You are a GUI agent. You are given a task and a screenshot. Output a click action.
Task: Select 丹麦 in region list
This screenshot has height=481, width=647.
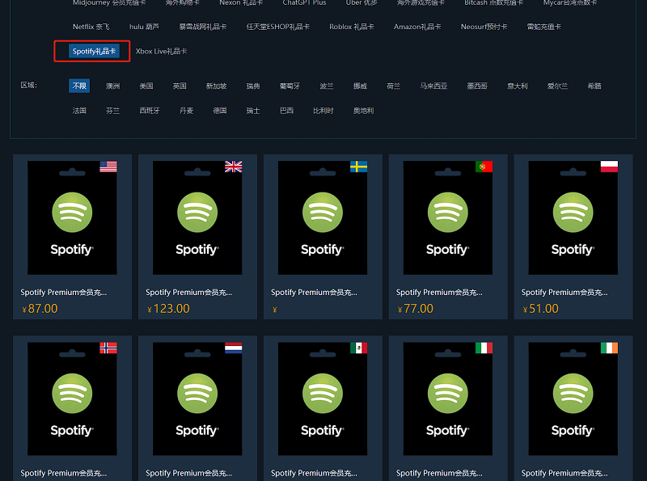(x=186, y=111)
